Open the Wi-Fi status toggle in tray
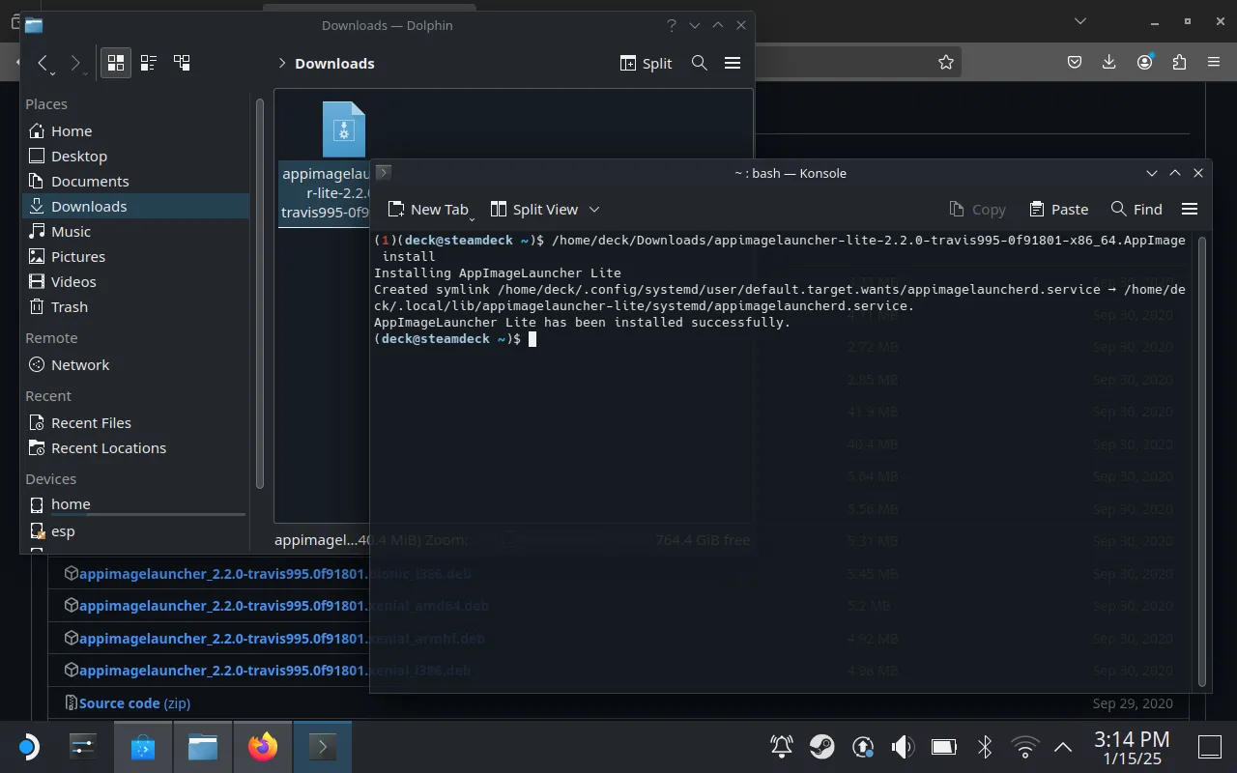Screen dimensions: 1237x773 click(1023, 746)
